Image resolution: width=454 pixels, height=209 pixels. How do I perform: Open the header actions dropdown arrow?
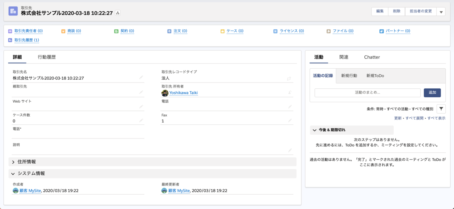[441, 12]
